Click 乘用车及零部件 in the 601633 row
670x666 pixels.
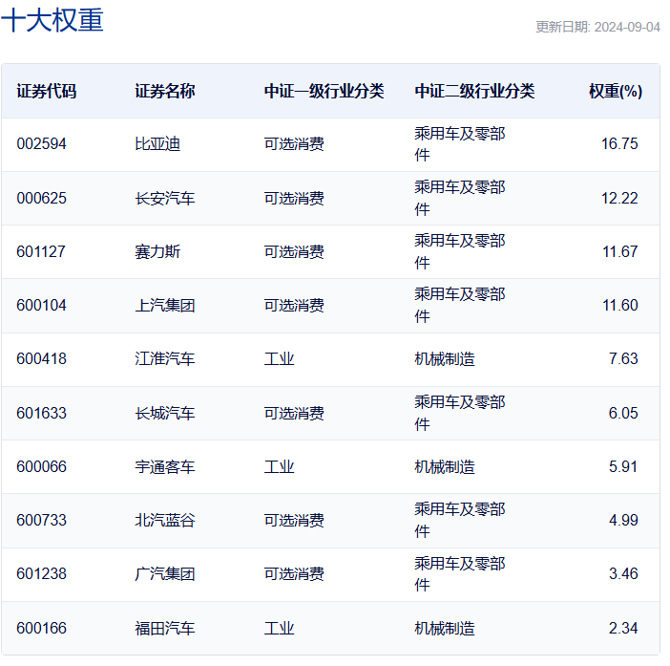point(460,413)
